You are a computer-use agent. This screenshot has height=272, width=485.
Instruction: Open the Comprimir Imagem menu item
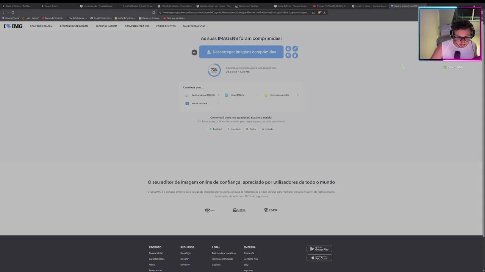(41, 26)
